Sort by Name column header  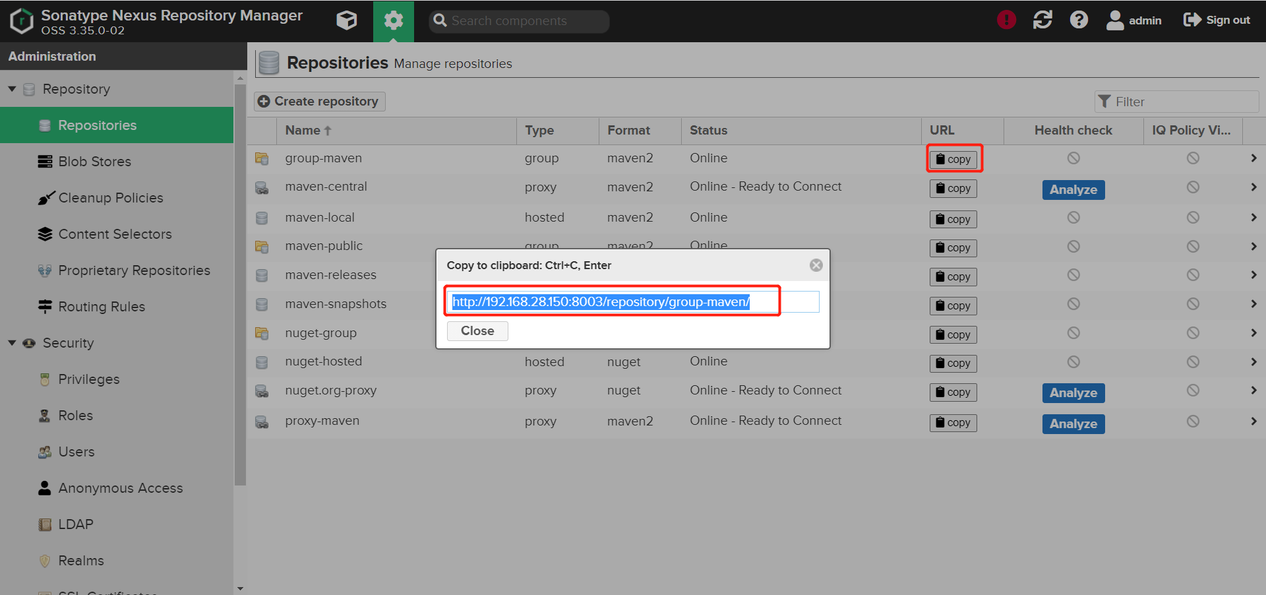click(396, 131)
